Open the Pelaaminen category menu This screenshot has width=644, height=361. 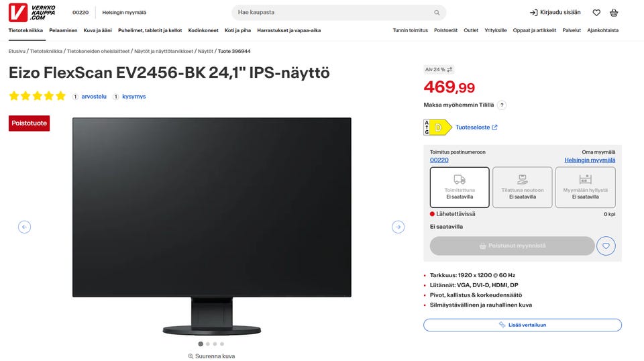point(63,30)
